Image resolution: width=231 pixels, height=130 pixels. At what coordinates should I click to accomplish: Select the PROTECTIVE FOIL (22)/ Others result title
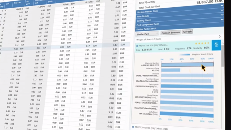click(x=153, y=45)
